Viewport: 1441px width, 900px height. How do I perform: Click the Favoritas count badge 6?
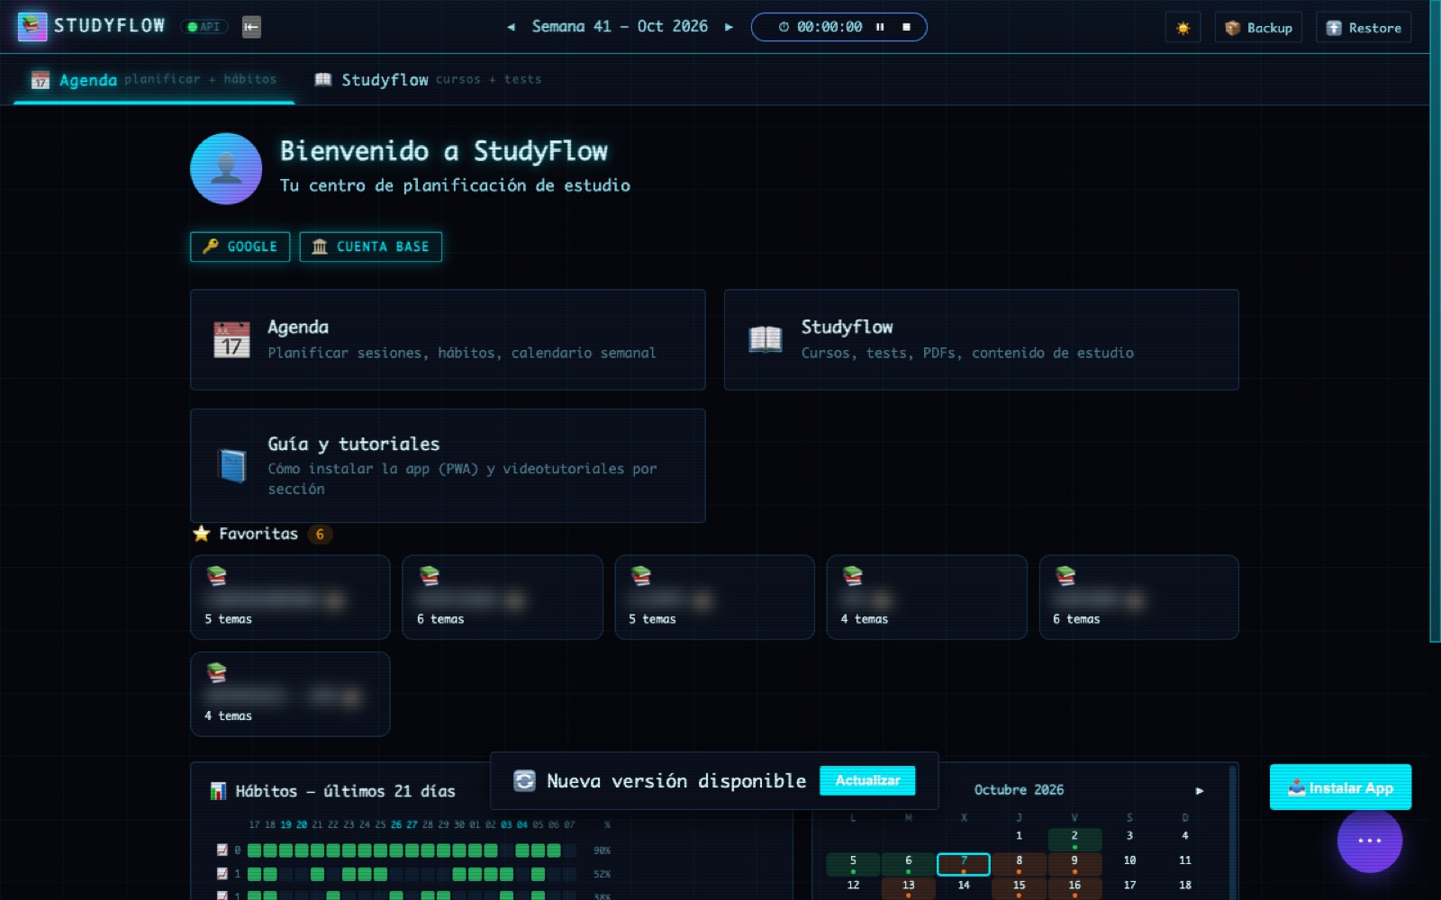point(320,535)
